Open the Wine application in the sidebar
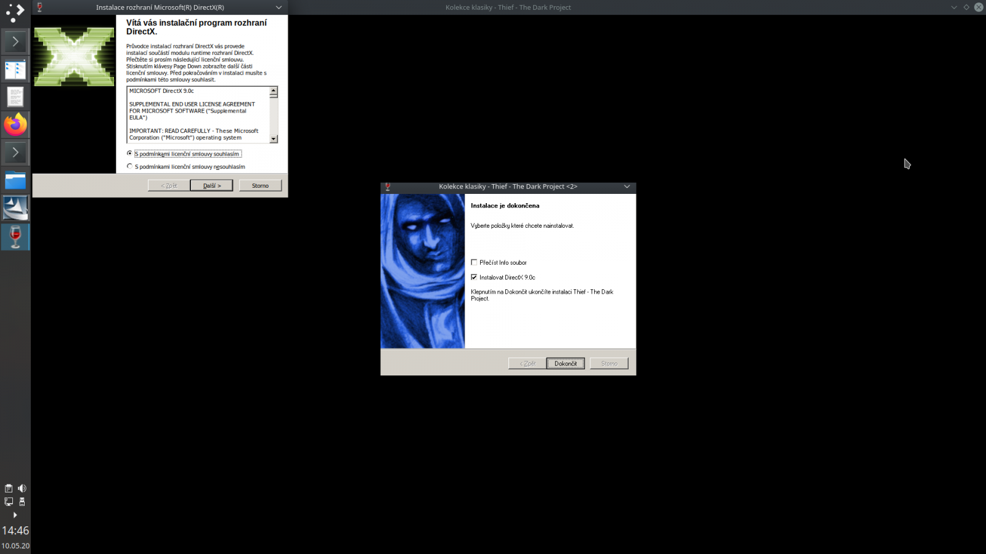The height and width of the screenshot is (554, 986). click(x=15, y=236)
